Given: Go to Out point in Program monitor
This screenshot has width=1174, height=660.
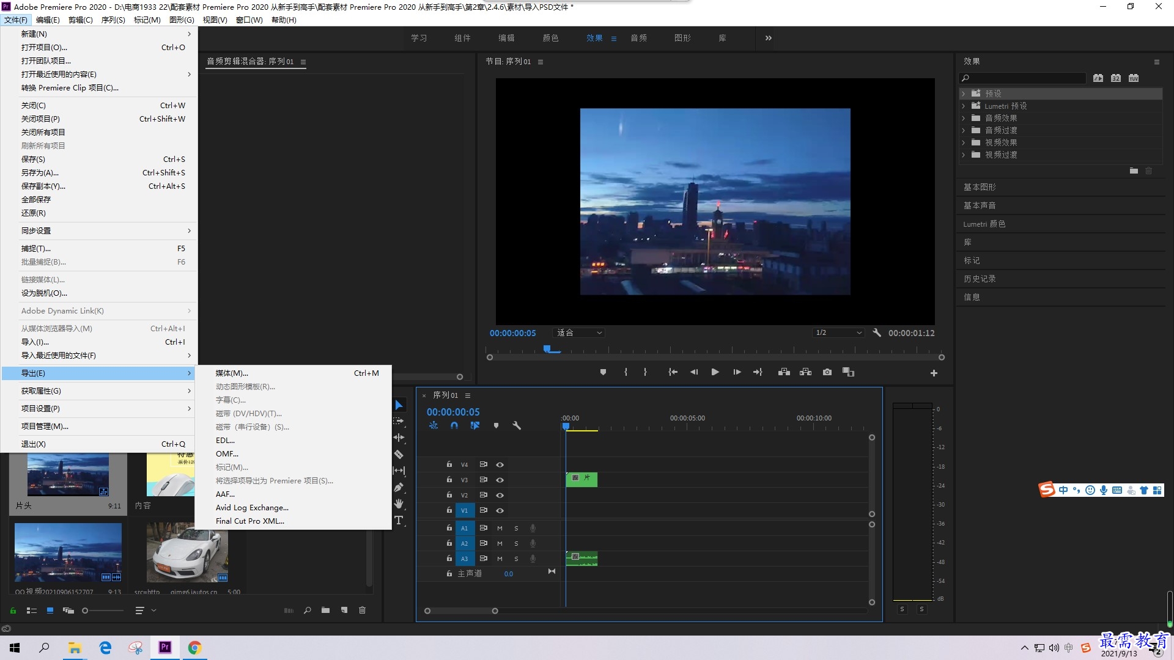Looking at the screenshot, I should pos(758,372).
